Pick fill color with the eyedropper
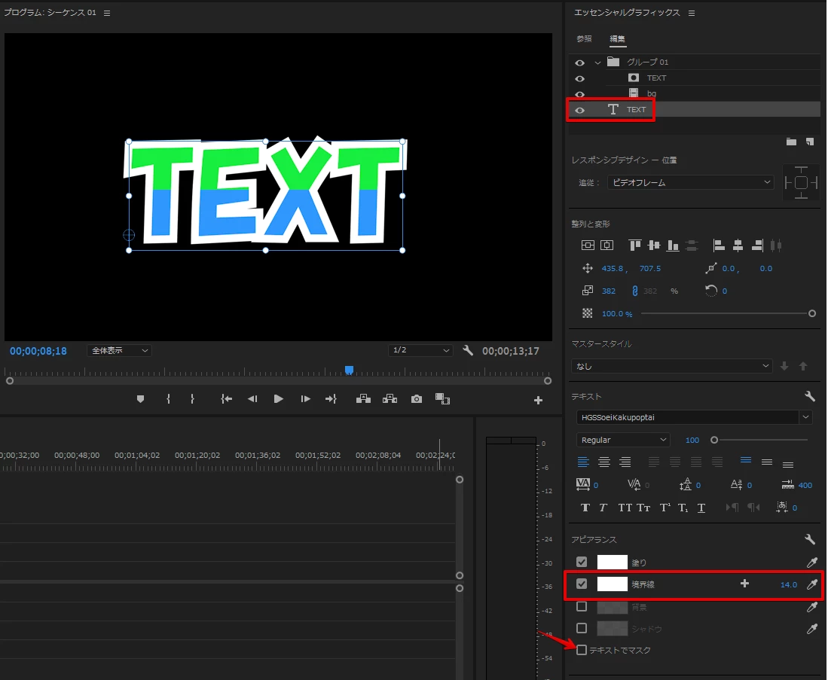Screen dimensions: 828x680 (x=812, y=563)
